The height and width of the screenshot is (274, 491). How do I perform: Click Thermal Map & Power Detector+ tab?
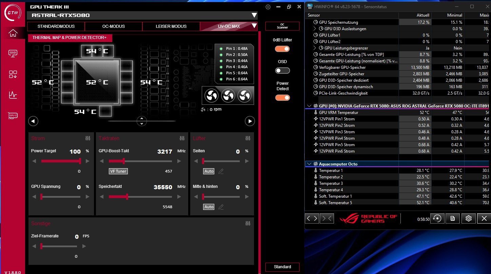pos(70,38)
